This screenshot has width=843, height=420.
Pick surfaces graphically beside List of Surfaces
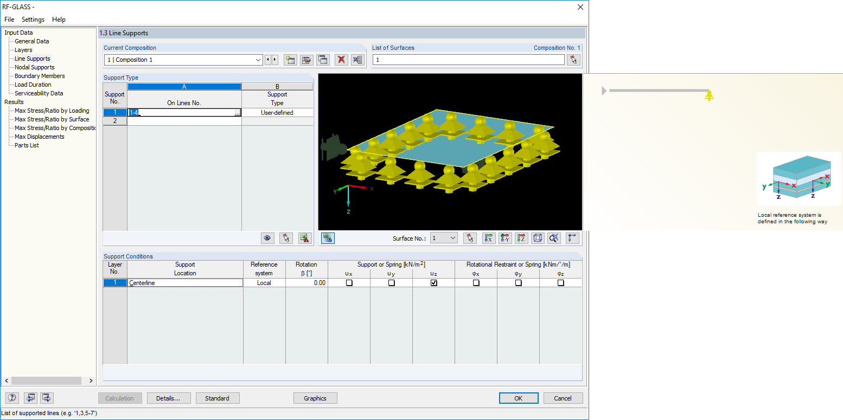tap(573, 60)
